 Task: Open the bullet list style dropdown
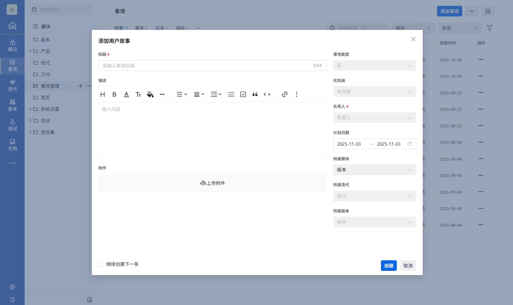182,94
